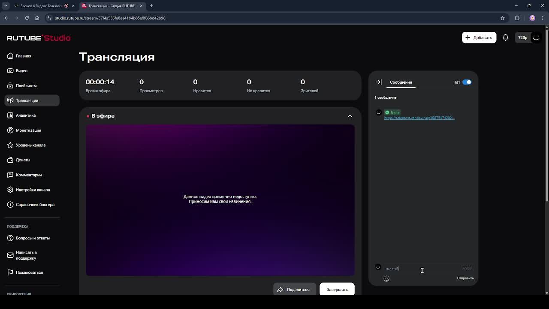Toggle the Чат switch off
Viewport: 549px width, 309px height.
467,82
